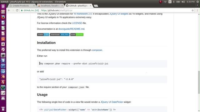The image size is (200, 112).
Task: Open LibreOffice Calc in launcher
Action: (x=3, y=28)
